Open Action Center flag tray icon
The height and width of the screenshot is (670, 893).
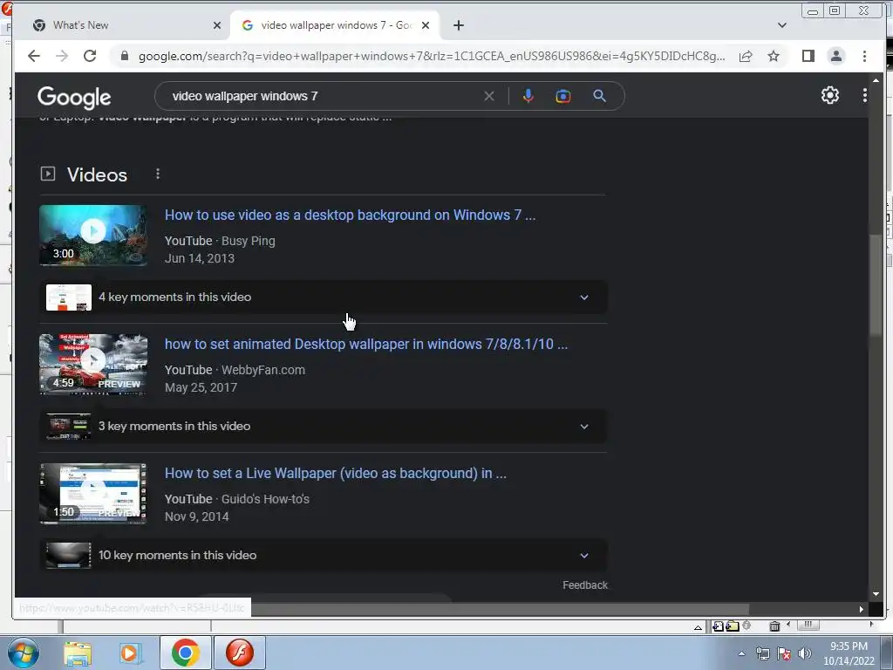[x=784, y=653]
